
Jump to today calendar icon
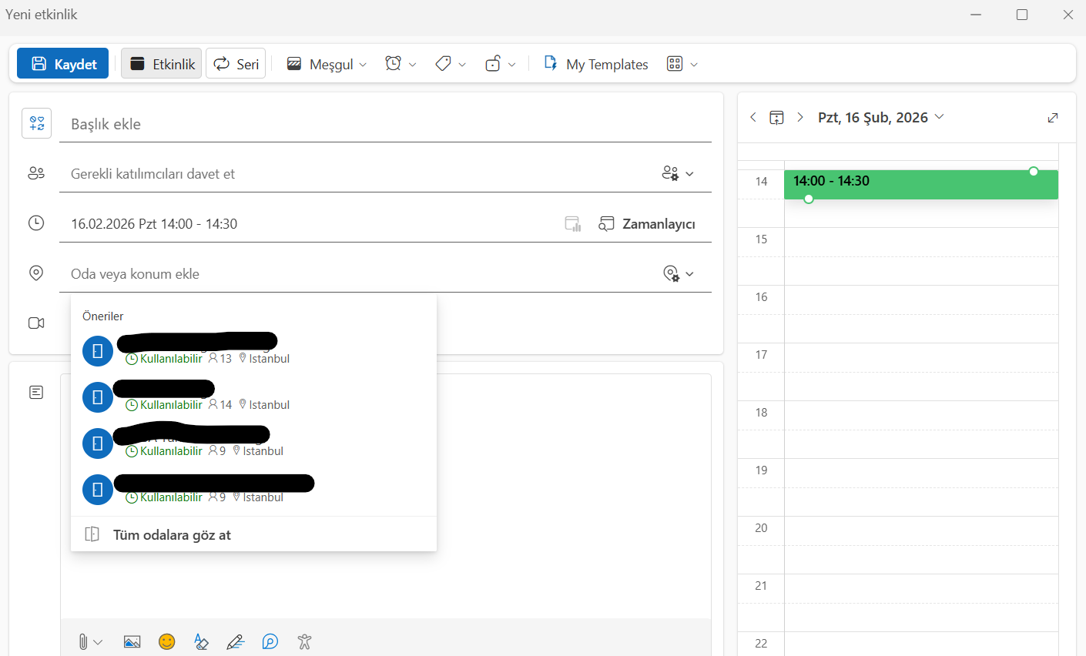pyautogui.click(x=776, y=117)
